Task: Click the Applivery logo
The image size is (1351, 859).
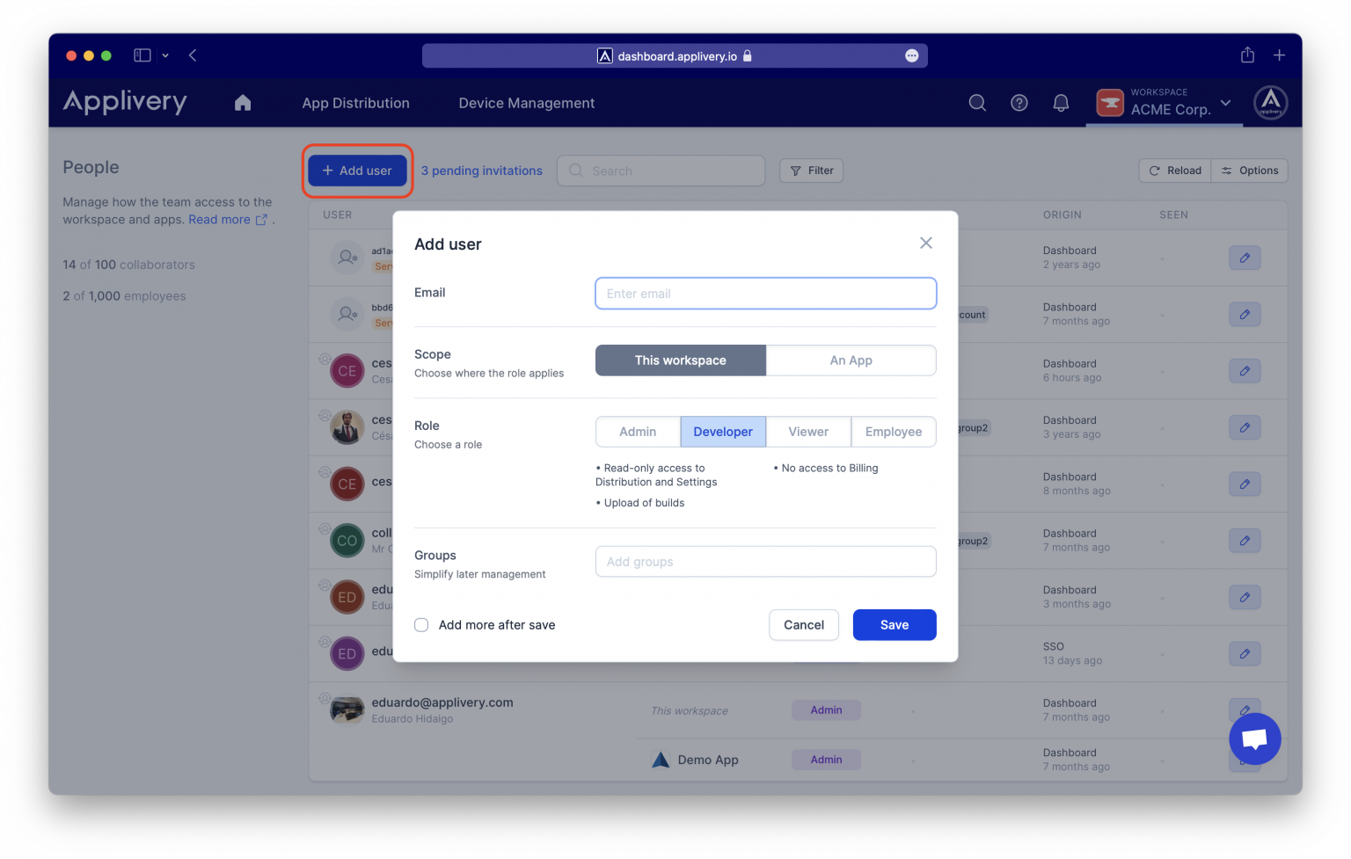Action: (x=124, y=102)
